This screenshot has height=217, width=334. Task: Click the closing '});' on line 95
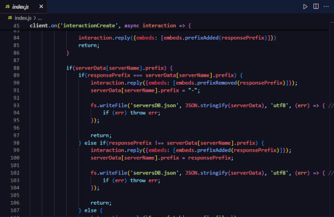point(95,121)
